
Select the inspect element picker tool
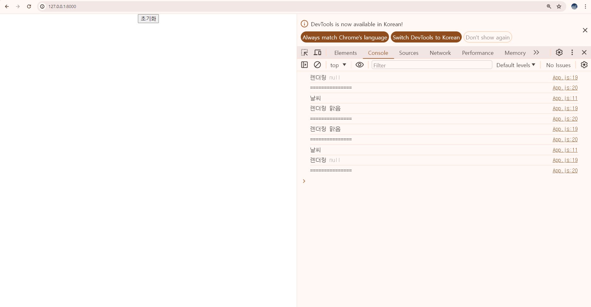tap(304, 53)
